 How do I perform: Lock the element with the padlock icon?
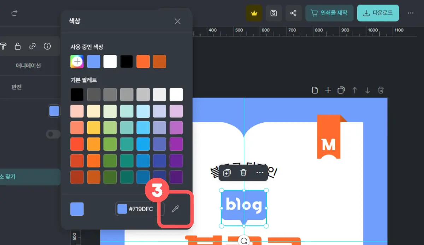pyautogui.click(x=17, y=46)
